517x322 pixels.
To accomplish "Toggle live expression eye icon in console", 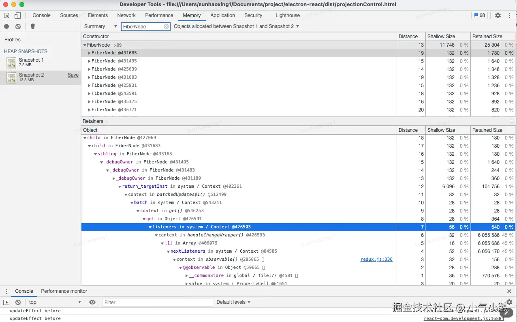I will [x=92, y=302].
